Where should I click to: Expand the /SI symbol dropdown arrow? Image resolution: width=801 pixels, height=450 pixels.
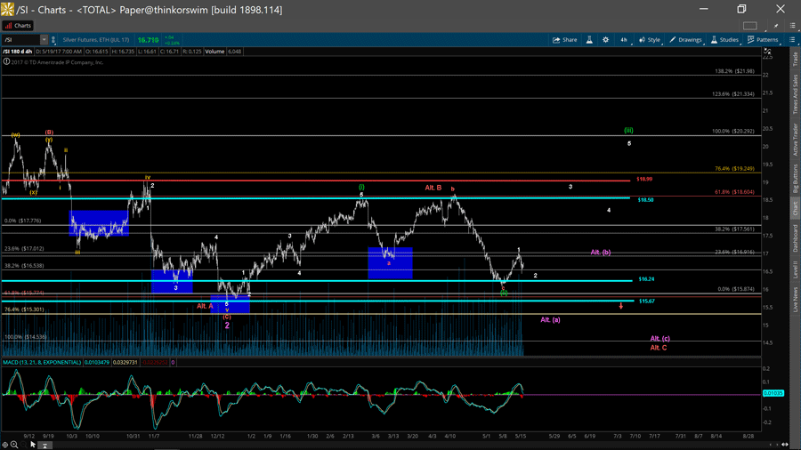(x=44, y=40)
